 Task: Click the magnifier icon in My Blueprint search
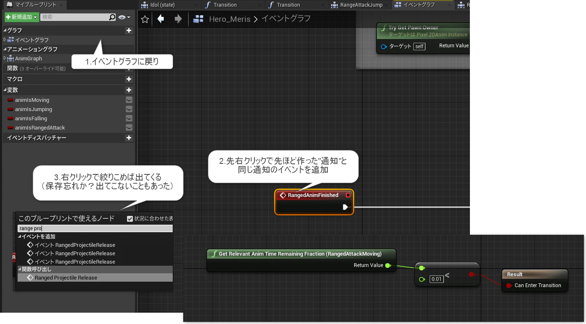(112, 17)
